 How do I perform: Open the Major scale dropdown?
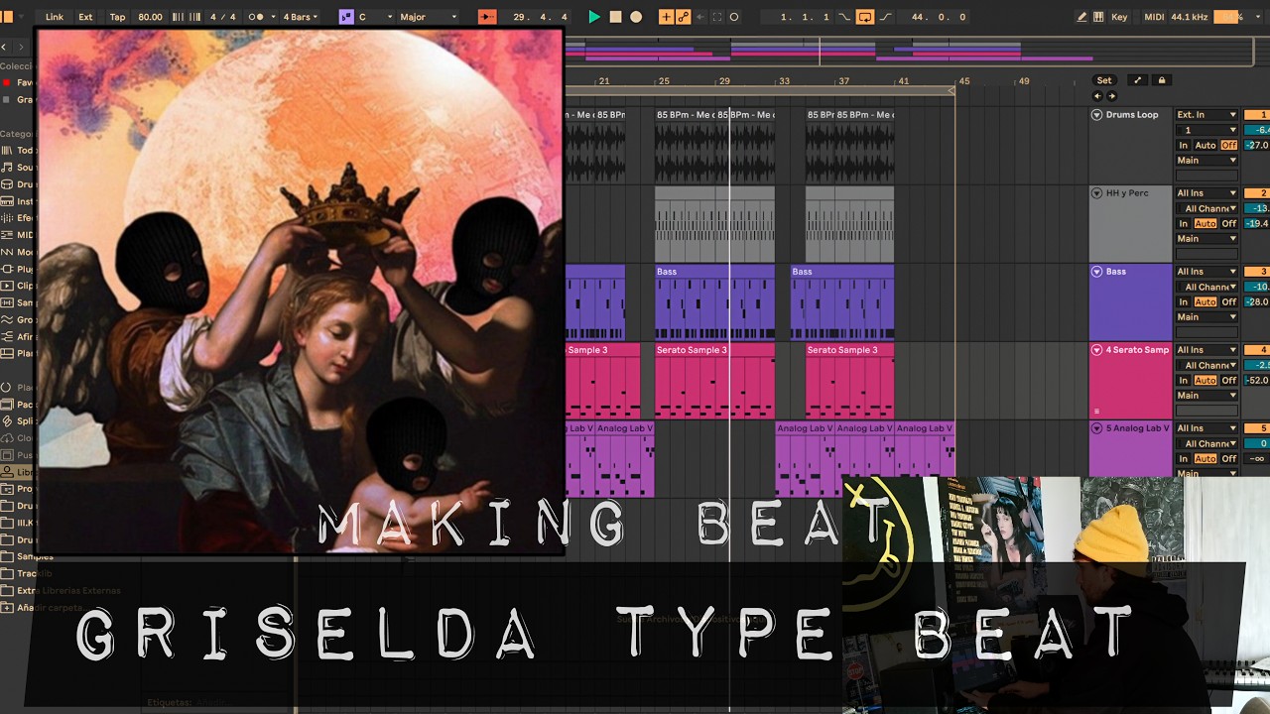pyautogui.click(x=429, y=17)
